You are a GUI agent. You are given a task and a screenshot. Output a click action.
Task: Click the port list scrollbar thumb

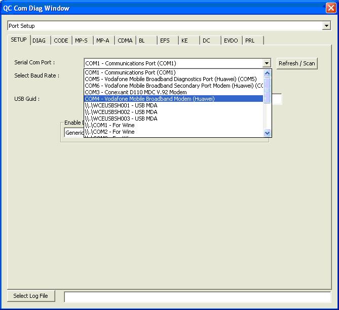[x=267, y=90]
